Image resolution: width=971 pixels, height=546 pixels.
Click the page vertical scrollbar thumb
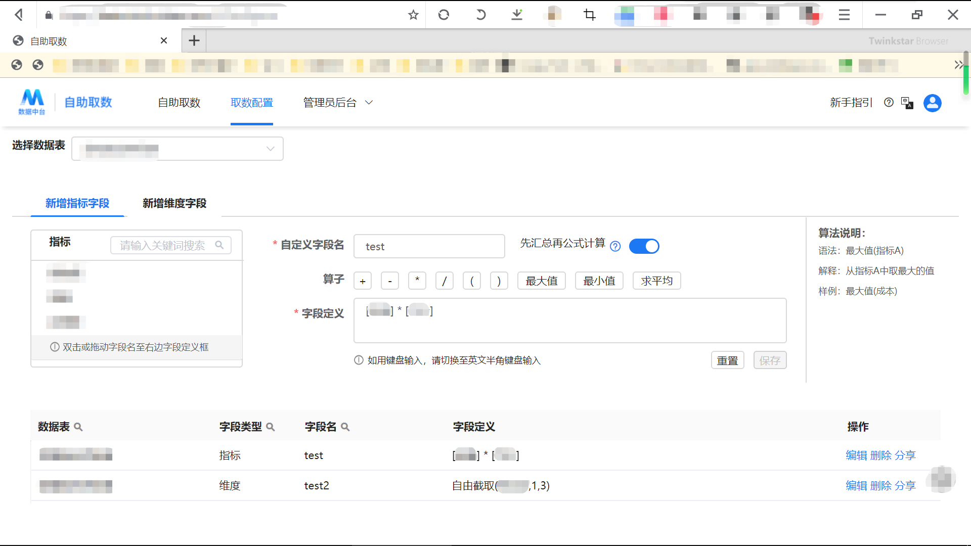pyautogui.click(x=966, y=73)
